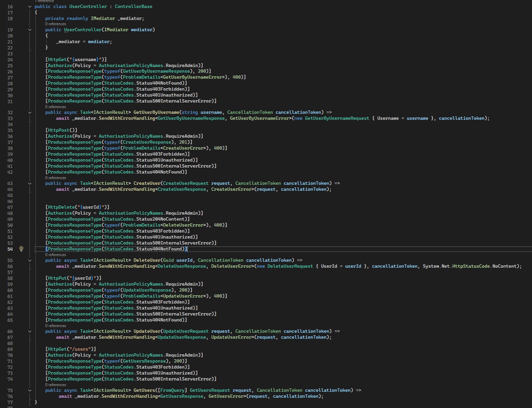This screenshot has height=408, width=532.
Task: Open "0 references" CodeLens above GetUserByUsername
Action: coord(55,107)
